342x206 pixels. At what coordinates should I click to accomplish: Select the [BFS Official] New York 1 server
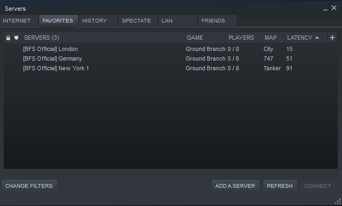coord(171,68)
